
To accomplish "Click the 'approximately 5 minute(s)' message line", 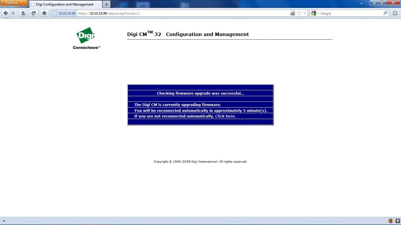I will [x=200, y=111].
